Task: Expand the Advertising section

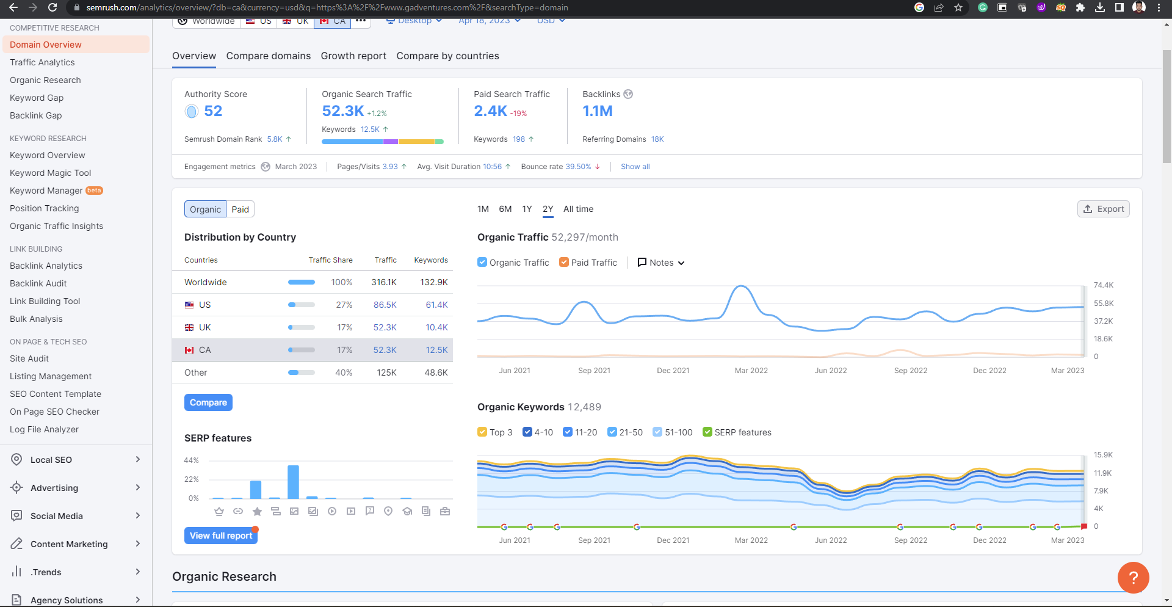Action: pyautogui.click(x=76, y=488)
